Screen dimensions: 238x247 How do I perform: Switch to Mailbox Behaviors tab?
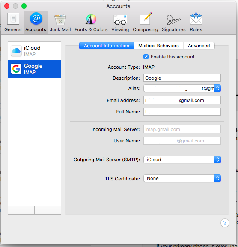pos(158,46)
